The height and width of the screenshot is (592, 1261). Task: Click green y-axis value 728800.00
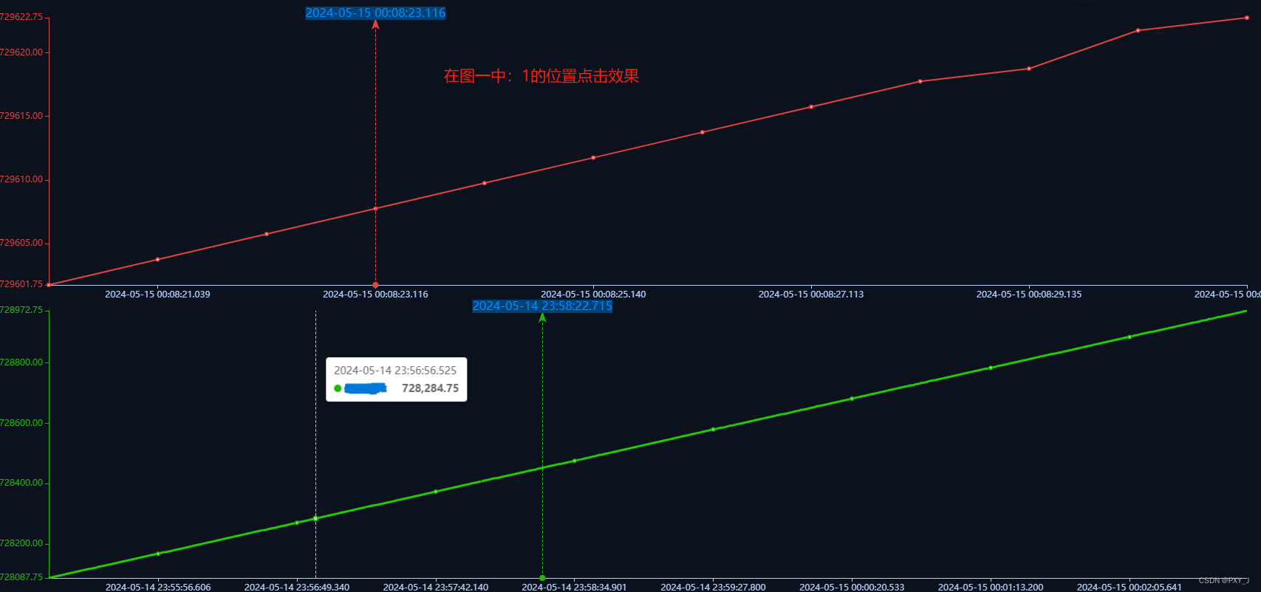(21, 362)
